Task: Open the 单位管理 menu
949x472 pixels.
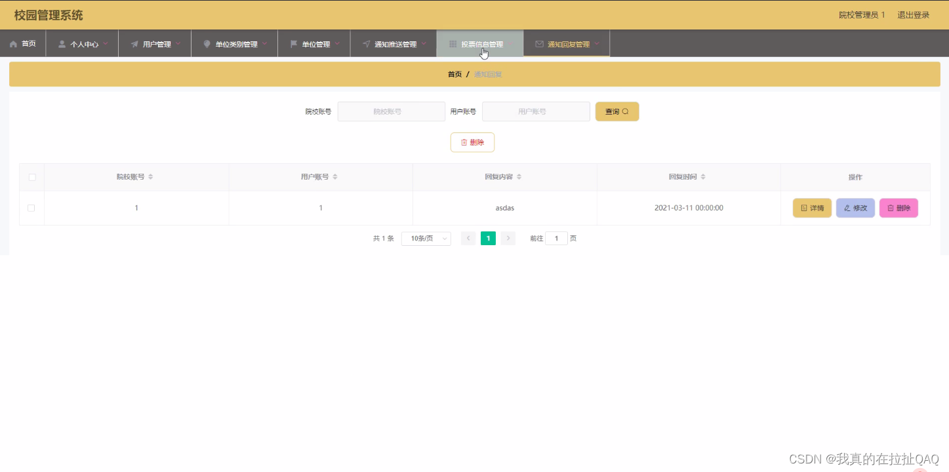Action: (x=314, y=44)
